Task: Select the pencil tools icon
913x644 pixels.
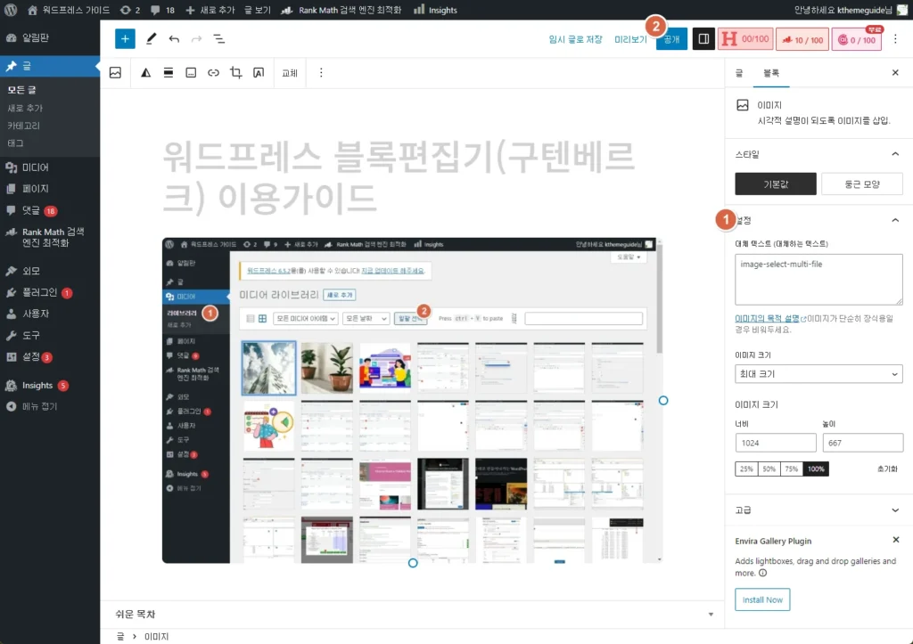Action: point(151,39)
